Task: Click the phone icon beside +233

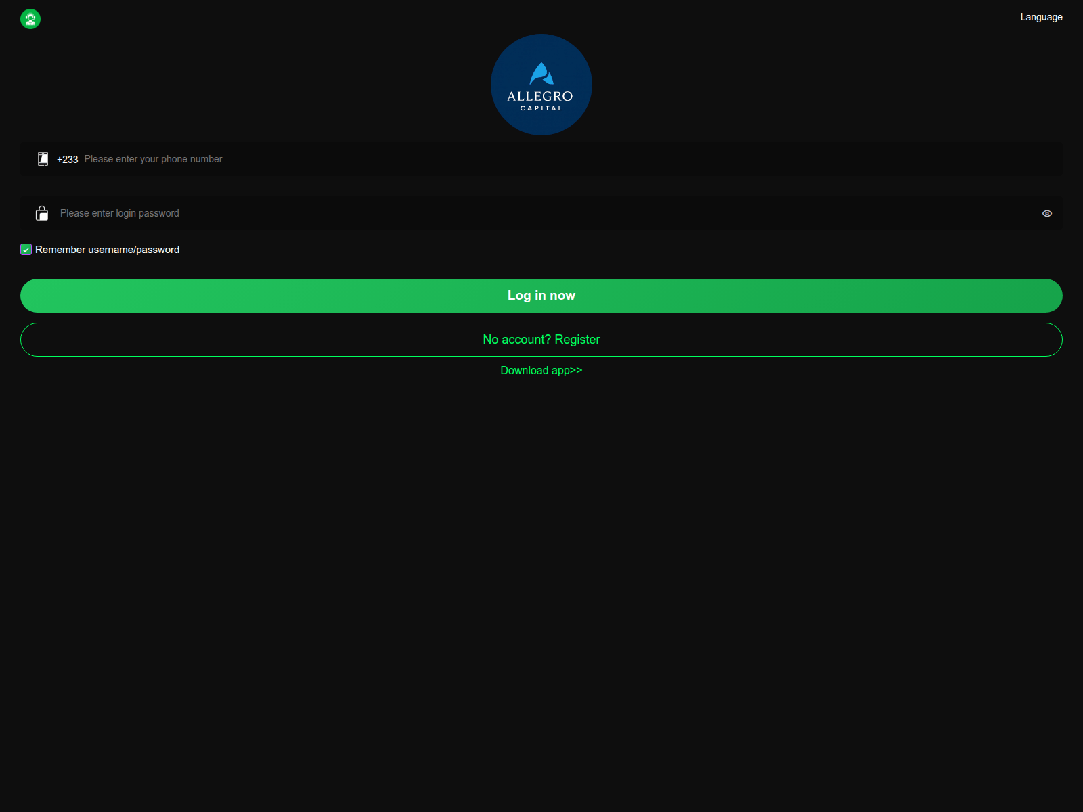Action: (43, 159)
